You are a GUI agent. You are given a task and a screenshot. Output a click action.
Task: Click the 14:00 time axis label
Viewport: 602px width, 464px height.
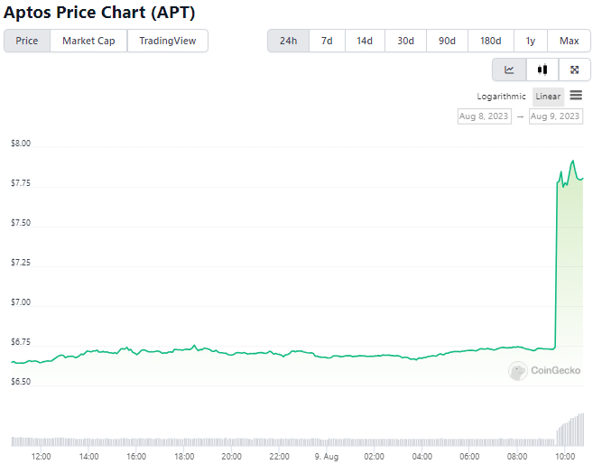(x=88, y=456)
